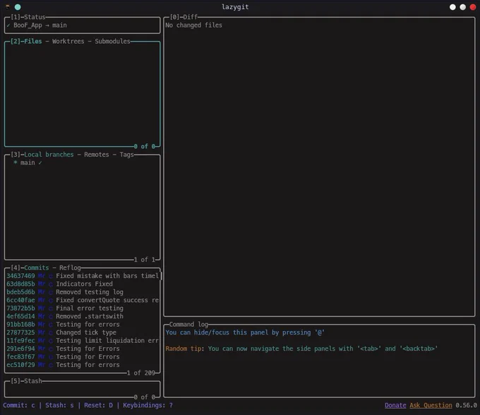Focus the Stash panel title
Viewport: 480px width, 415px height.
click(32, 381)
